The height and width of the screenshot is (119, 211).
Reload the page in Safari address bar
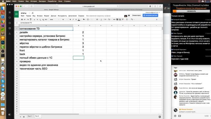118,6
